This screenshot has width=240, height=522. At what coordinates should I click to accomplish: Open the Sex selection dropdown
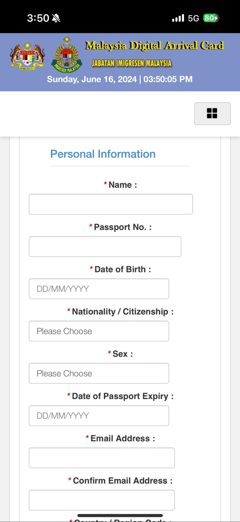tap(99, 373)
